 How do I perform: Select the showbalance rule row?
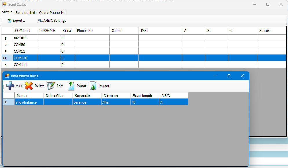point(29,102)
